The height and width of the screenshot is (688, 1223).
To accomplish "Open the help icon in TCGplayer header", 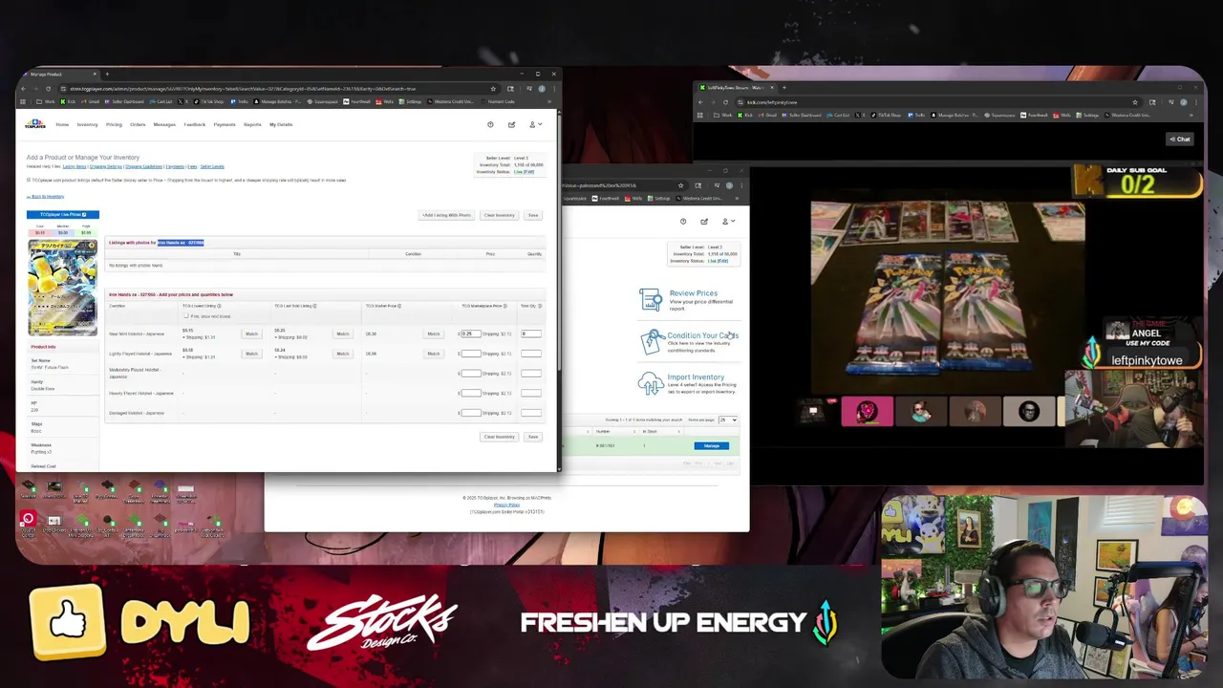I will [x=490, y=124].
